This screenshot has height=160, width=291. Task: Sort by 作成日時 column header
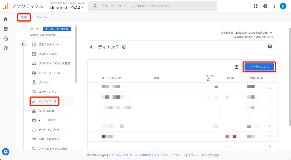point(256,78)
